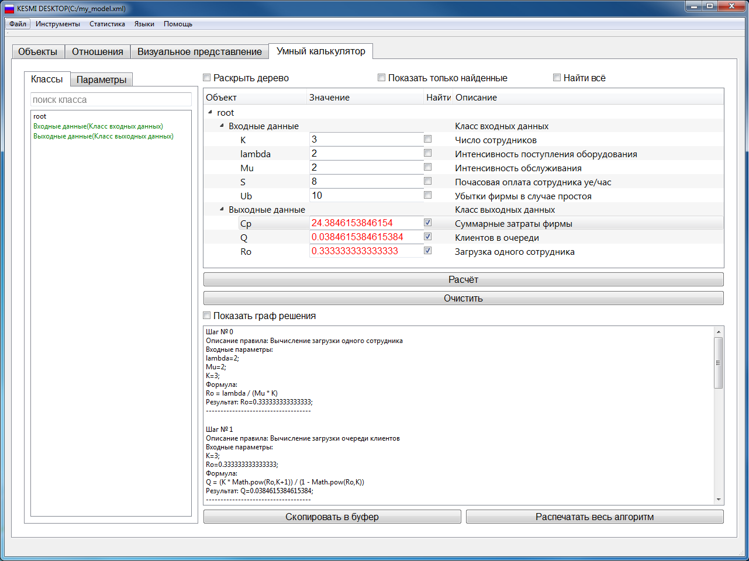Select the Классы sub-tab
Viewport: 749px width, 561px height.
(x=47, y=79)
